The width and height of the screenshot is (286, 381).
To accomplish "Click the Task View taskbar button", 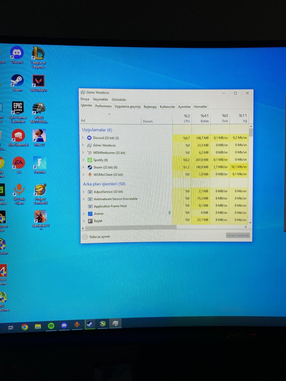I will [x=11, y=327].
